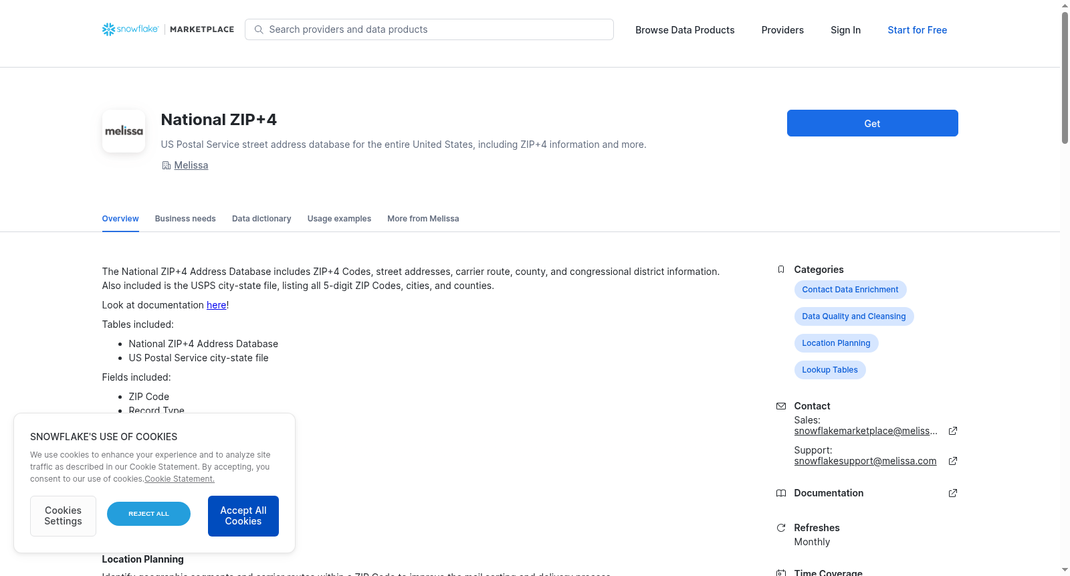
Task: Switch to the Business needs tab
Action: [185, 219]
